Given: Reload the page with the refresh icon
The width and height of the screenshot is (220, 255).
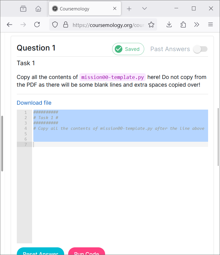Looking at the screenshot, I should click(x=37, y=24).
